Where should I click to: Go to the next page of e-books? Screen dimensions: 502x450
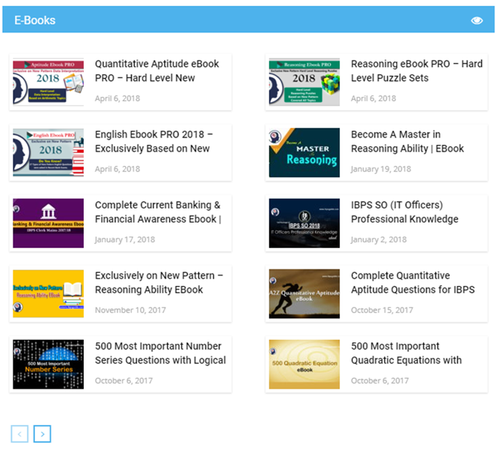click(x=42, y=433)
